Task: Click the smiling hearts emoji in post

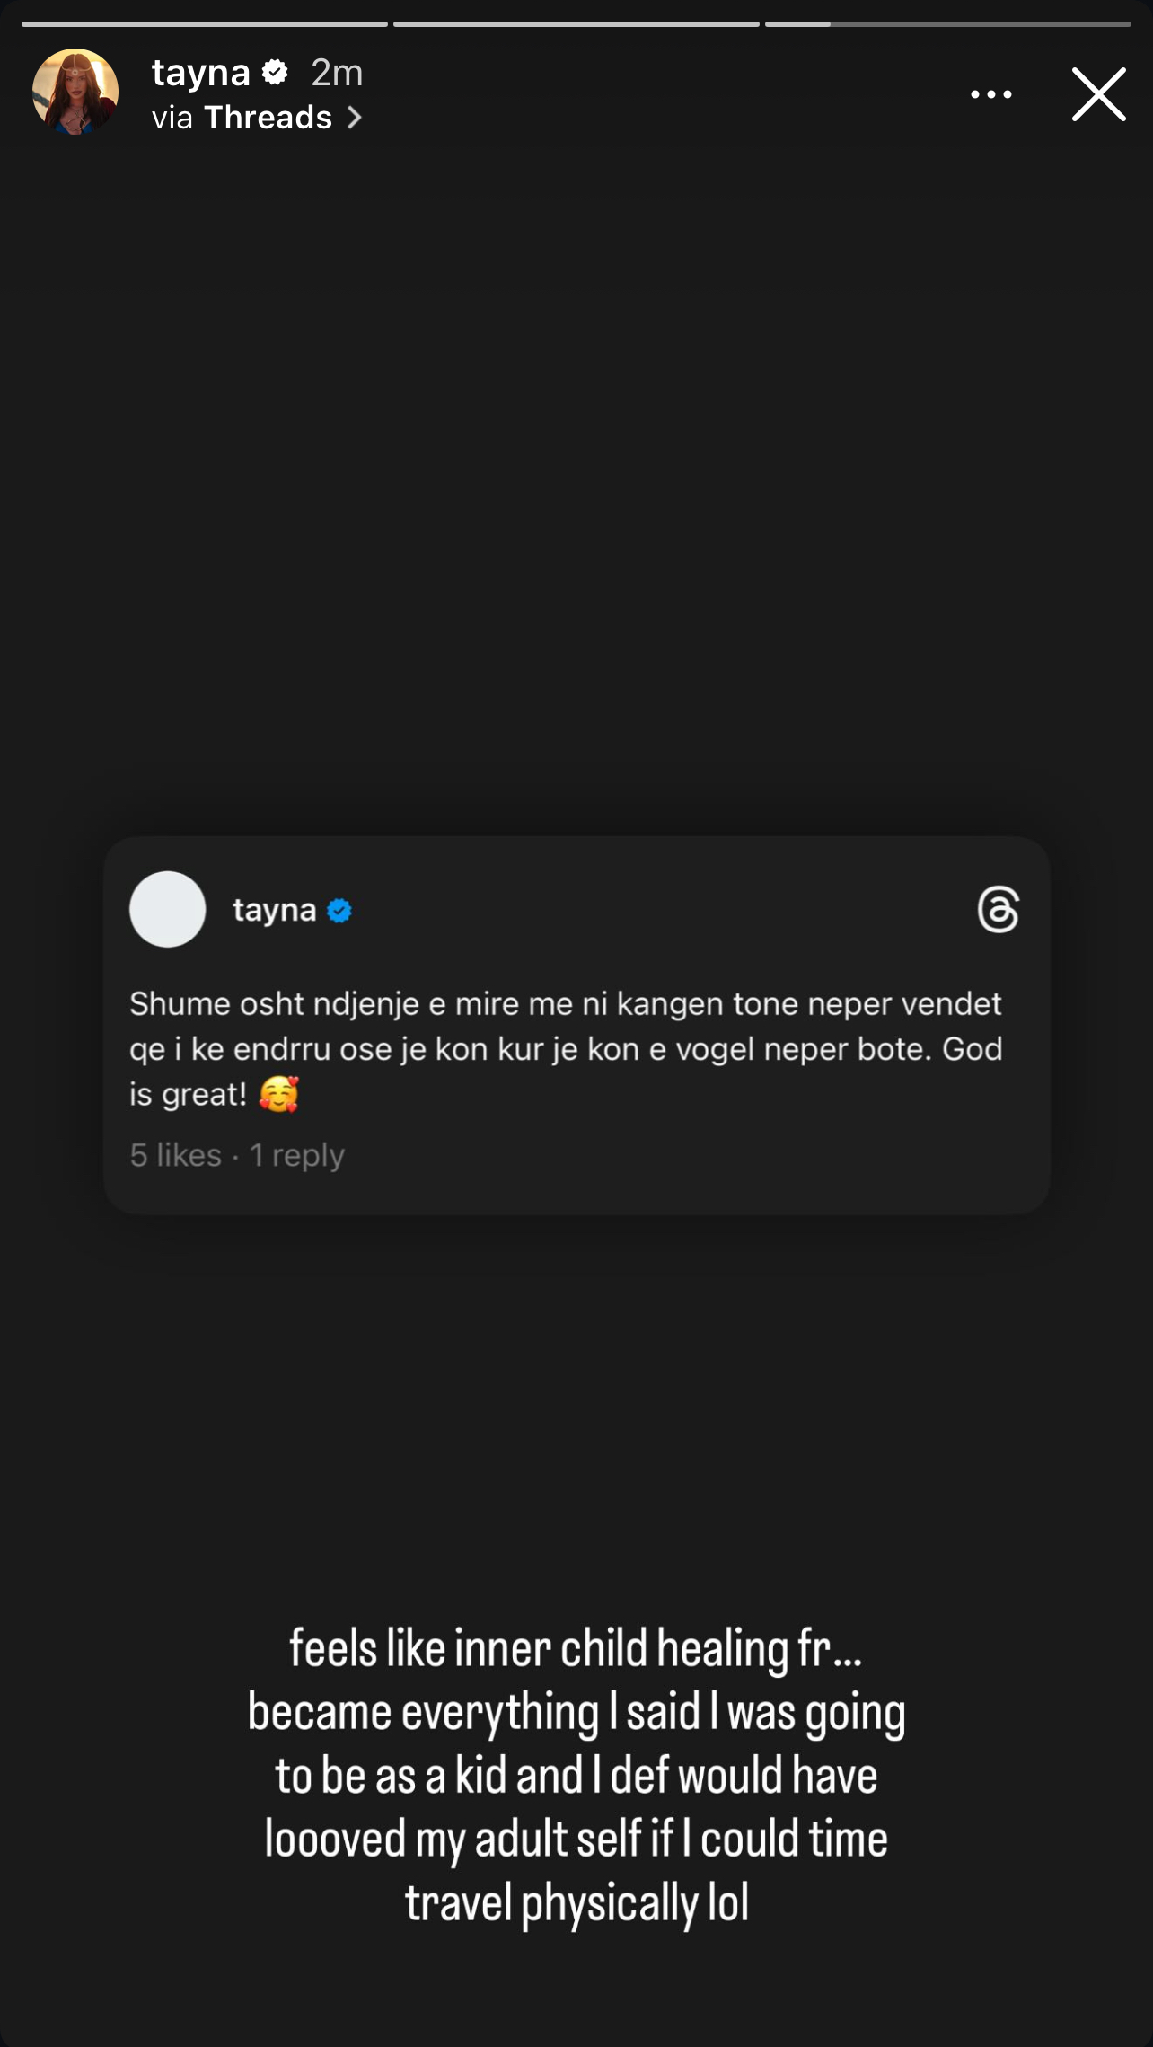Action: (x=278, y=1094)
